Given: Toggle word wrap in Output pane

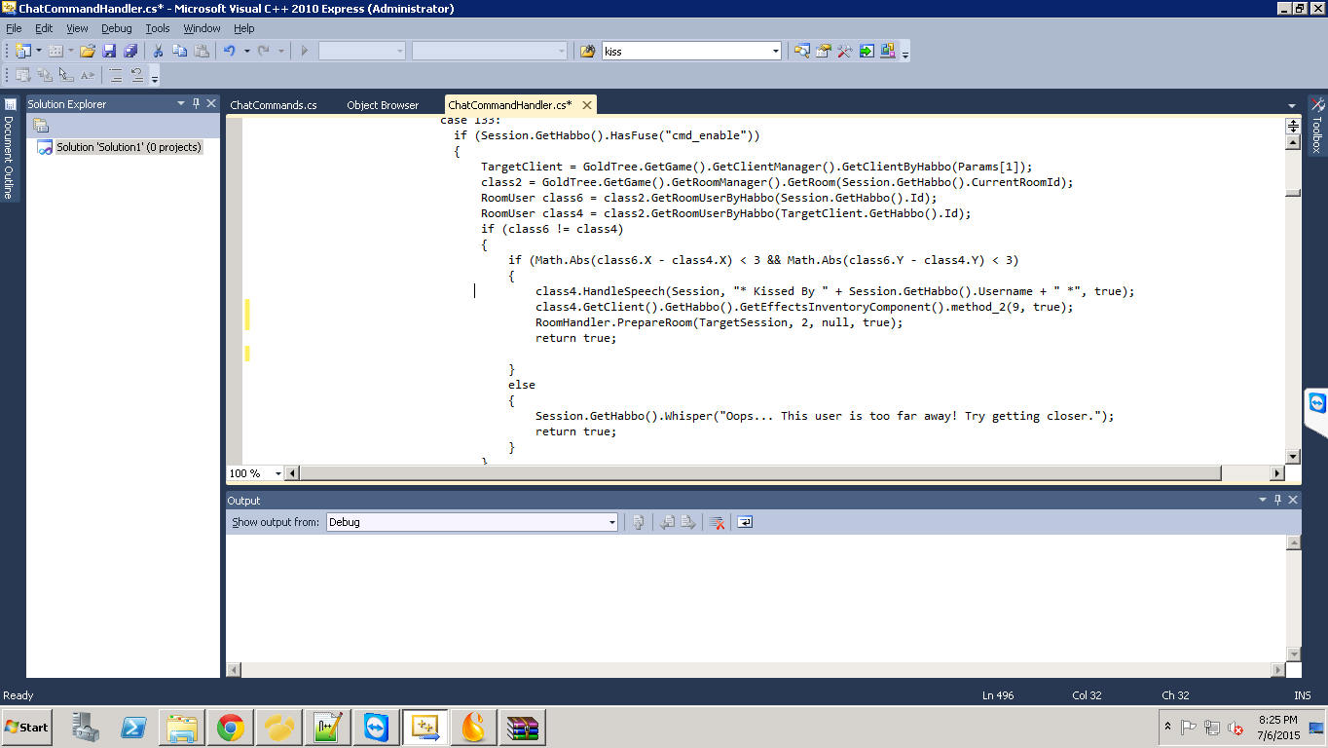Looking at the screenshot, I should [744, 522].
